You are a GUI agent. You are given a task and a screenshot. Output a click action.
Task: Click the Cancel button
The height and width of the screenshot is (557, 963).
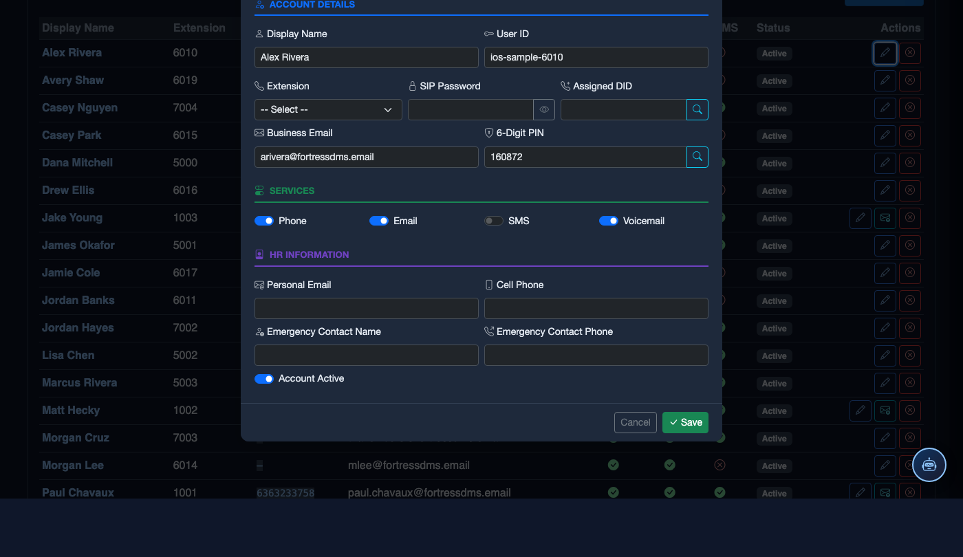click(x=636, y=422)
